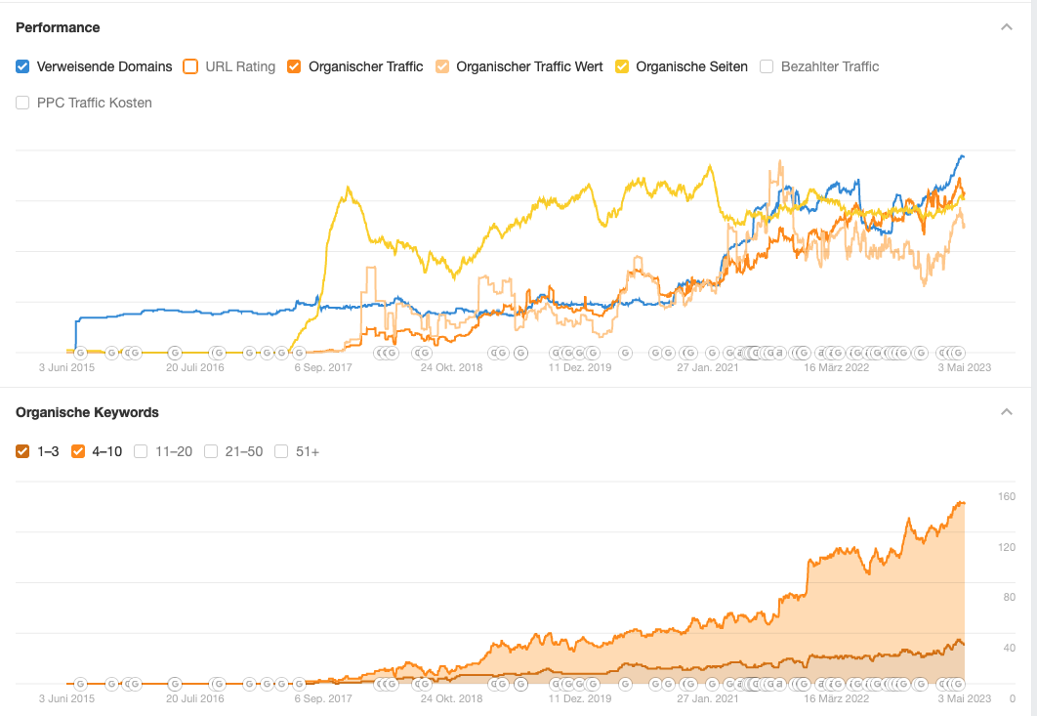This screenshot has width=1037, height=716.
Task: Collapse the Performance section chevron
Action: [1007, 27]
